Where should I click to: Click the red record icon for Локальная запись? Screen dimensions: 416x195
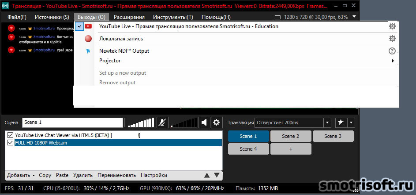pos(88,39)
